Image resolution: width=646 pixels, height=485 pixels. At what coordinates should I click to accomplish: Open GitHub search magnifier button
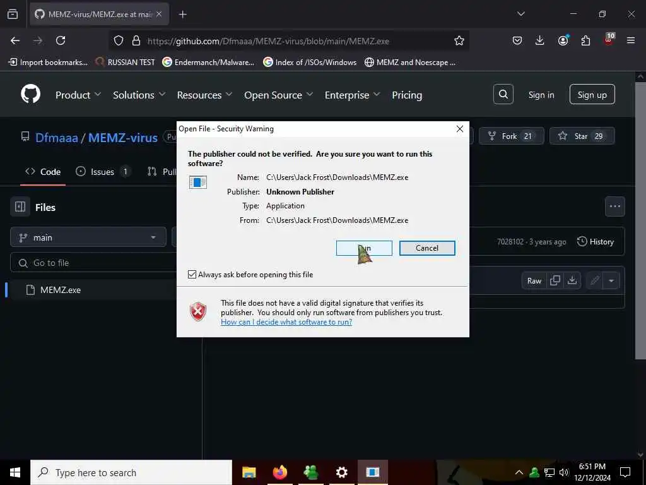tap(503, 95)
